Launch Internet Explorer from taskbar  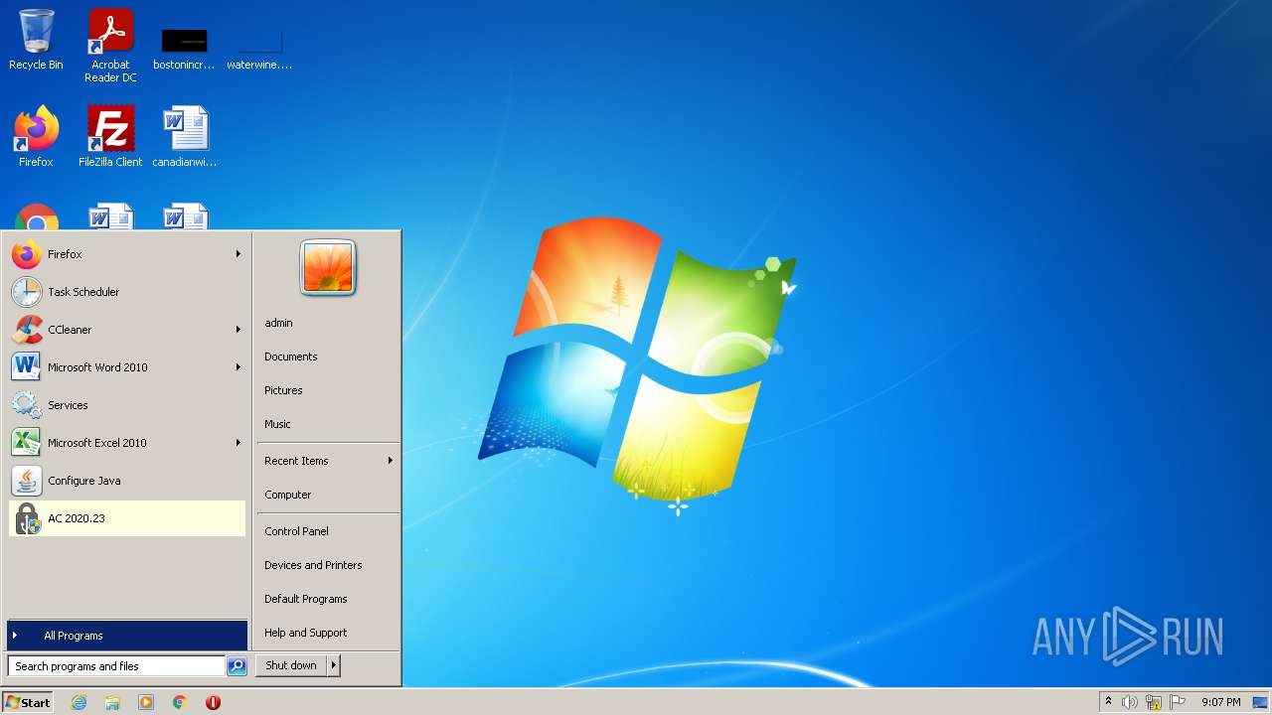(x=79, y=702)
